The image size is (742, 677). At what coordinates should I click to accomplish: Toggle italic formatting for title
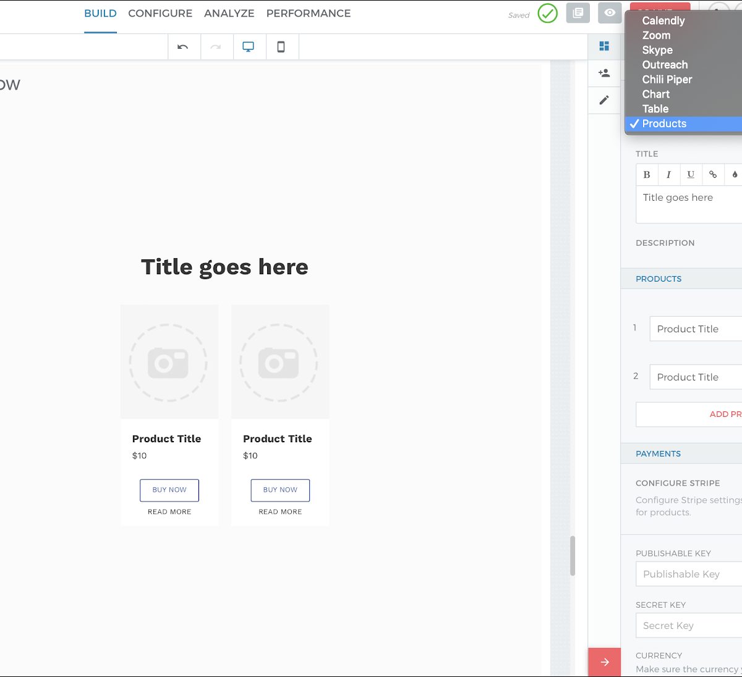click(x=668, y=175)
